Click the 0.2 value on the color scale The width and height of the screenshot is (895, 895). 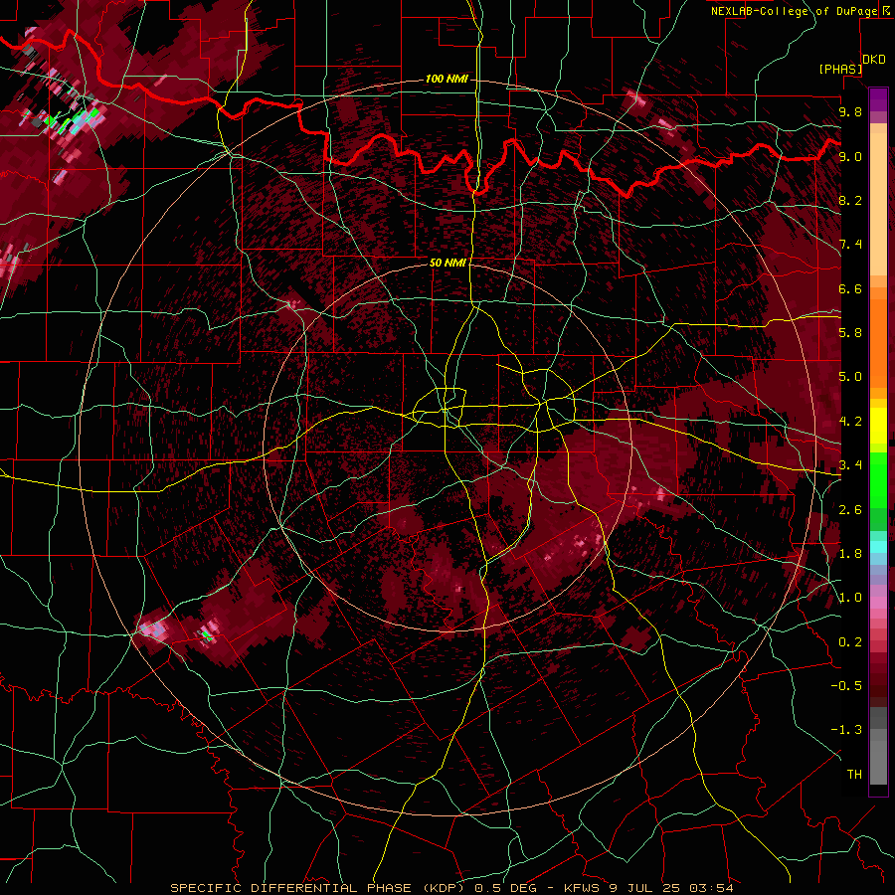pos(850,642)
